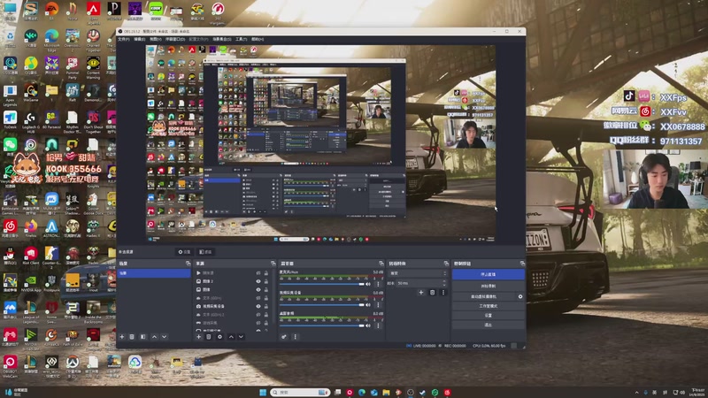Image resolution: width=708 pixels, height=398 pixels.
Task: Click the blue 停止直播 button
Action: pos(489,274)
